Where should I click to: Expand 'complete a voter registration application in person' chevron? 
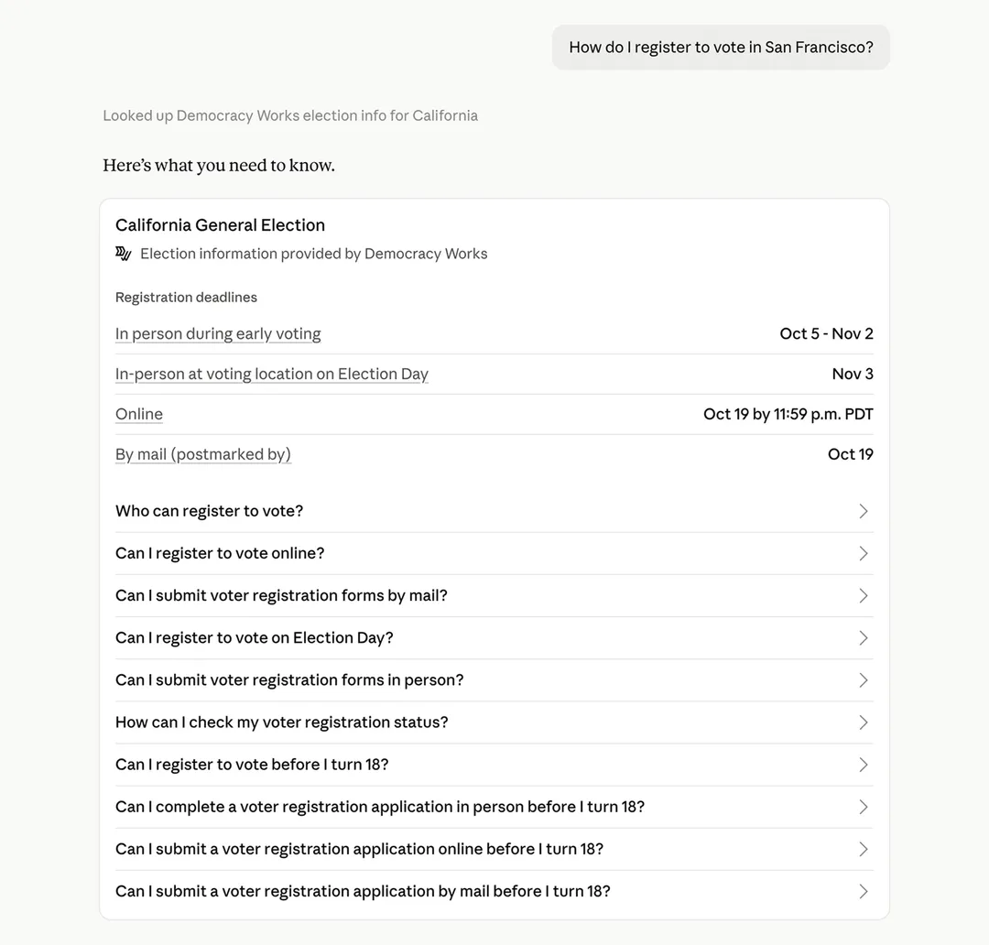coord(864,807)
